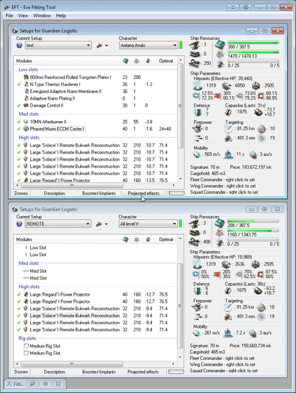This screenshot has width=296, height=393.
Task: Click help icon beside 'test' setup
Action: tap(20, 46)
